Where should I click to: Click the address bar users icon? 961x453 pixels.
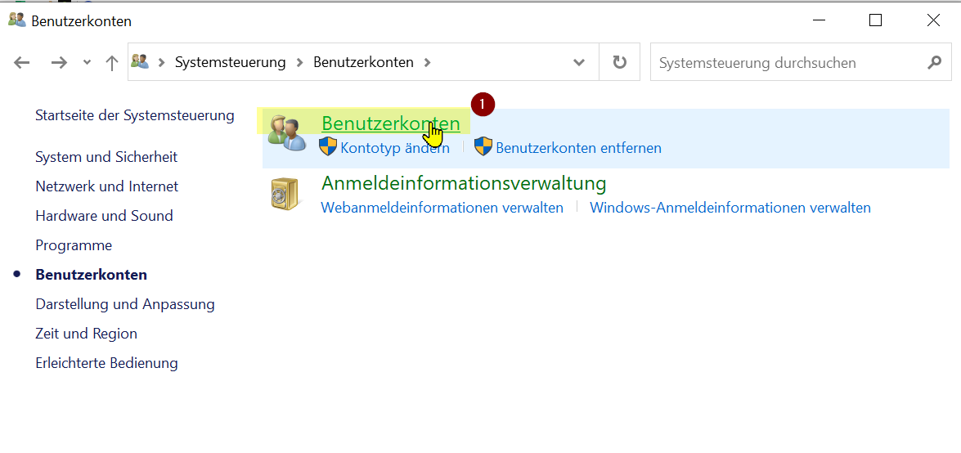(140, 62)
